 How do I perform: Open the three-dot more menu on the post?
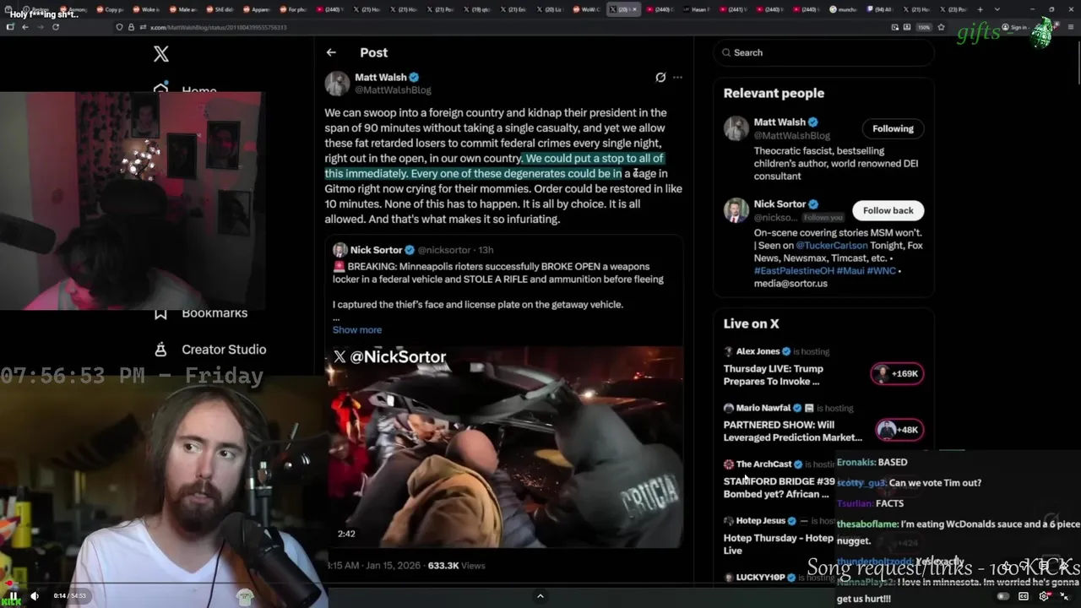[x=677, y=77]
